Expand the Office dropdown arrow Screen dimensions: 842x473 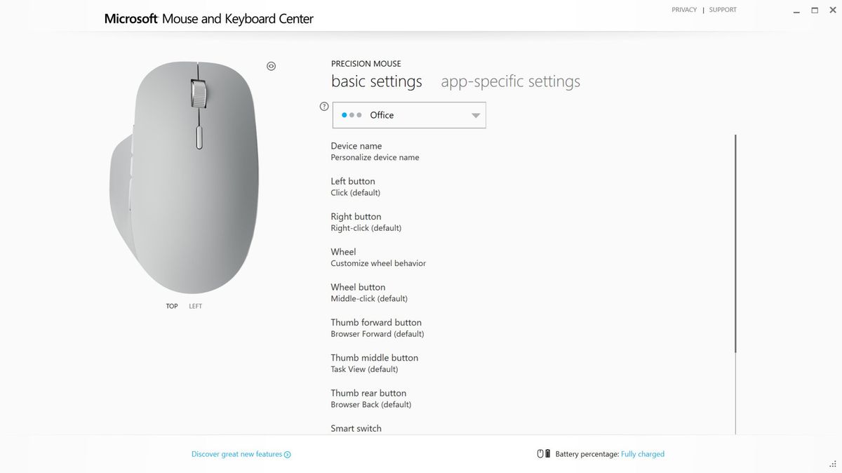point(476,116)
